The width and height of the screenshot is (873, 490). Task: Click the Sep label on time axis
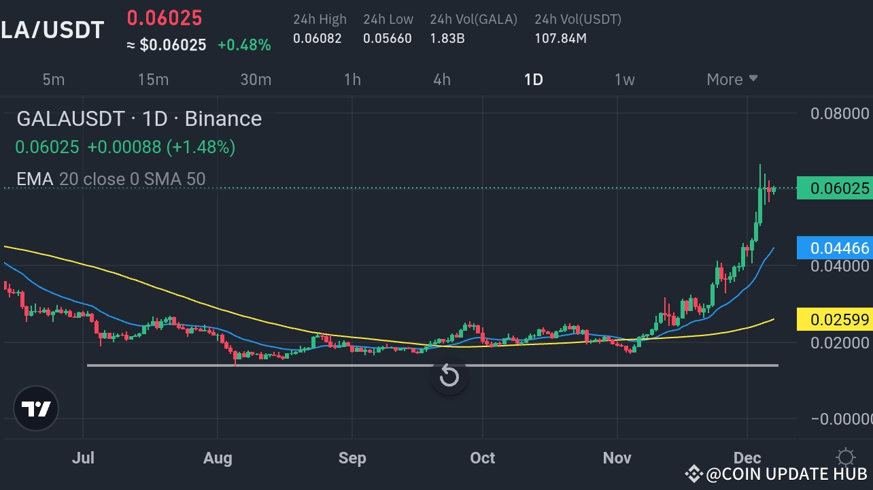(x=352, y=458)
